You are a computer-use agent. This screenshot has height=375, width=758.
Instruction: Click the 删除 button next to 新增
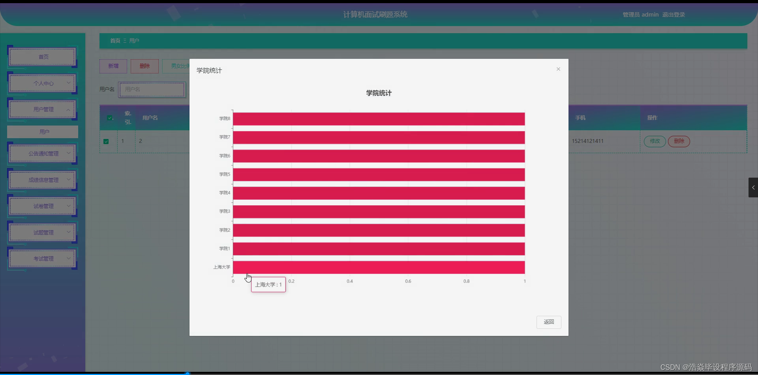[x=144, y=66]
